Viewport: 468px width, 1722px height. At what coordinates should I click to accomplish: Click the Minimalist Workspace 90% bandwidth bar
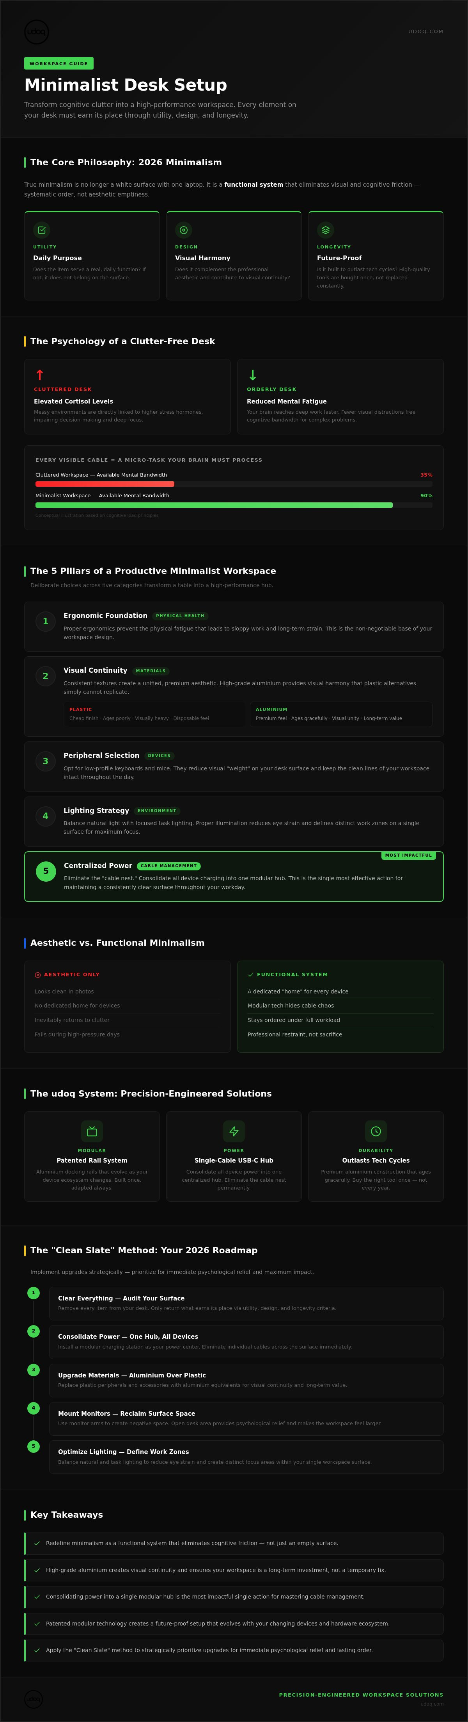[x=234, y=506]
